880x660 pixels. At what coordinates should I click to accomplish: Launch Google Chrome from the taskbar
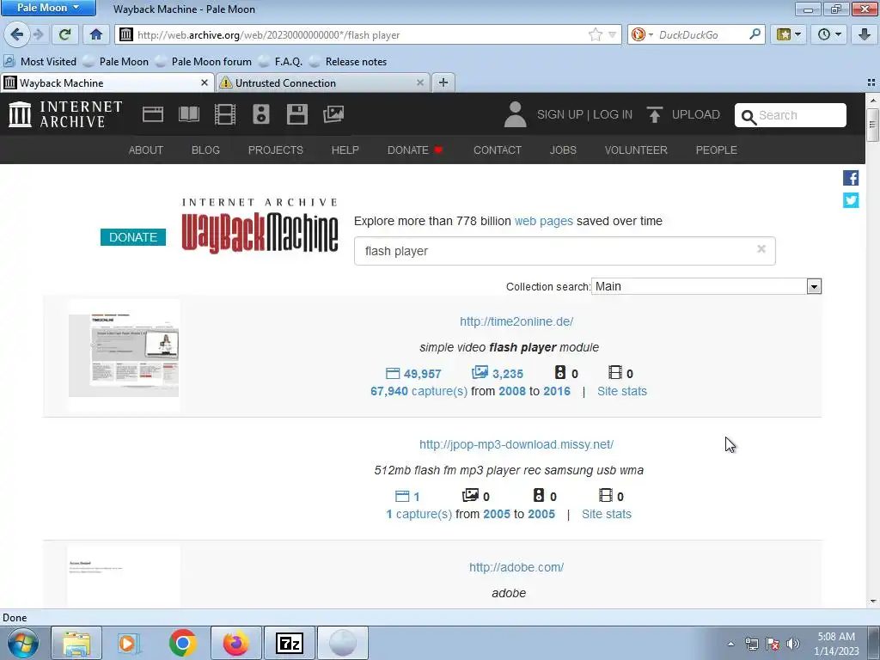click(182, 643)
